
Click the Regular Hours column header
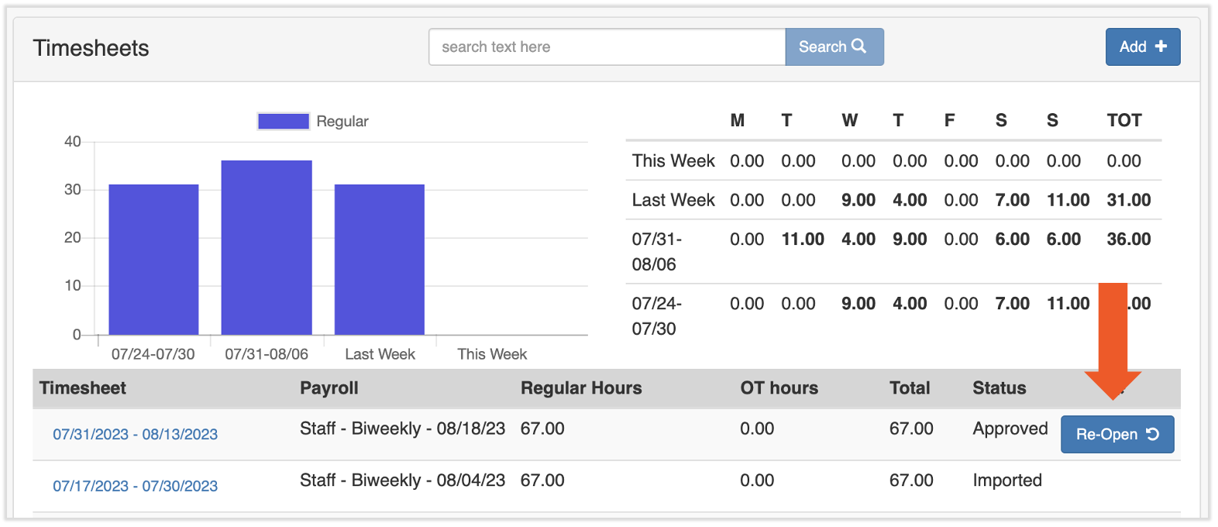(x=581, y=388)
